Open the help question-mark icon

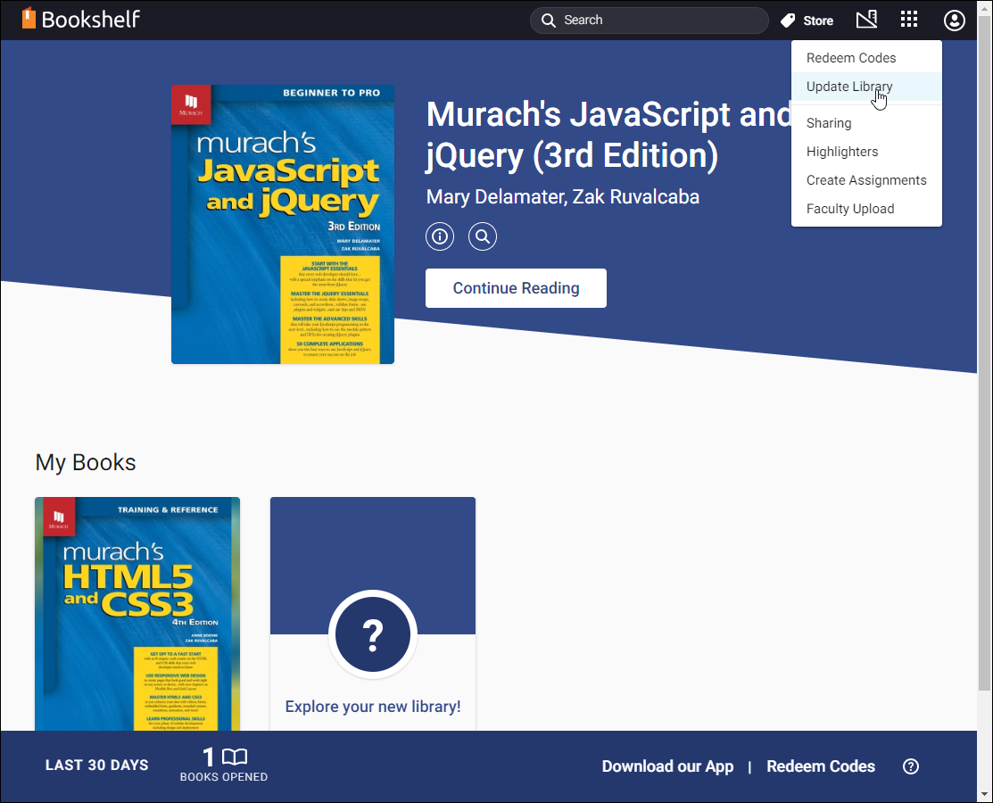pos(910,766)
